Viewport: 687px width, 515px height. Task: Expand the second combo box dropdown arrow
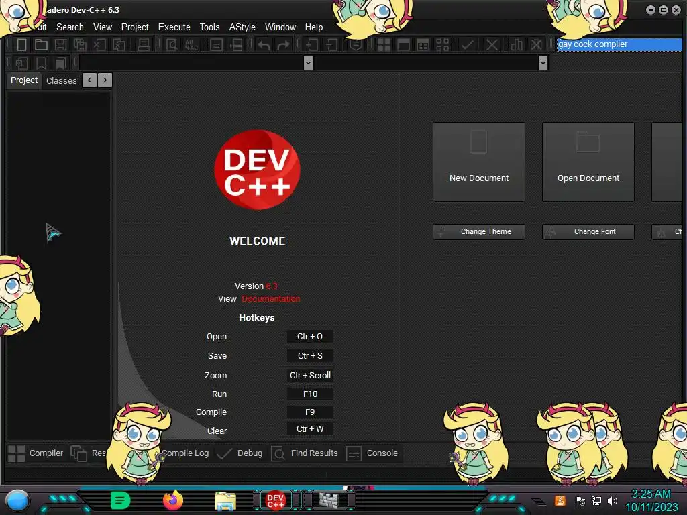coord(543,63)
